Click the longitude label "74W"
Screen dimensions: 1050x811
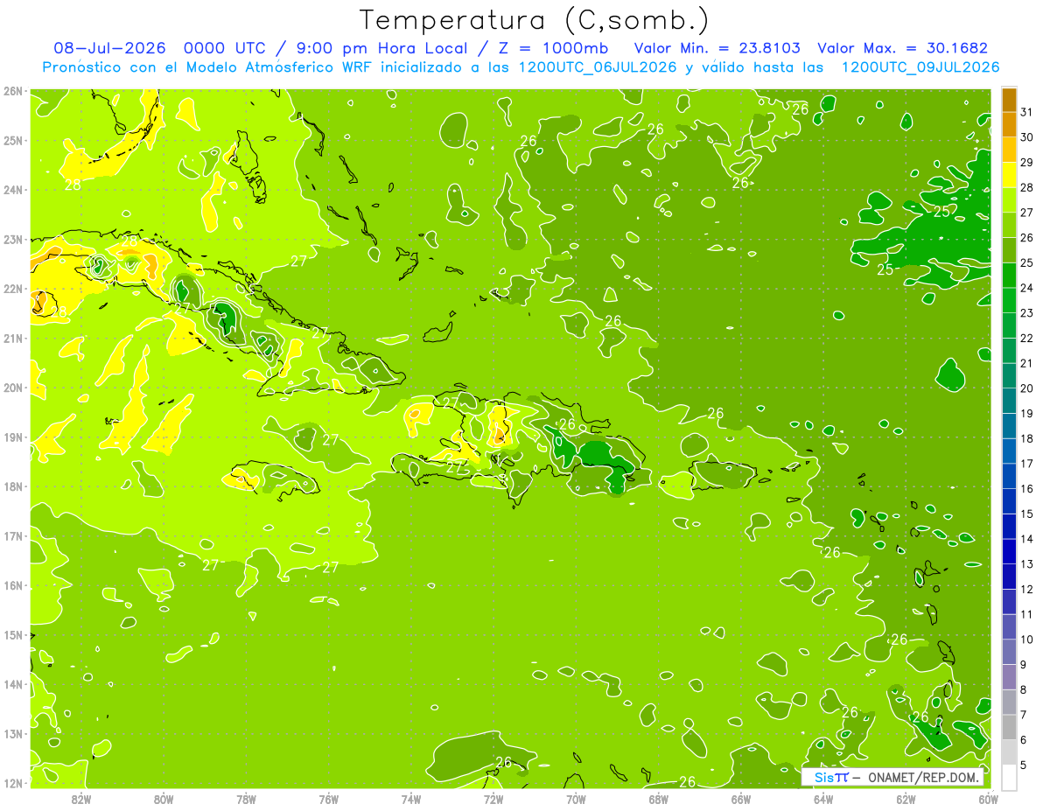(x=410, y=799)
